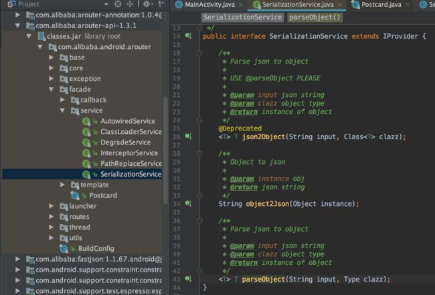The height and width of the screenshot is (295, 435).
Task: Click the implemented gutter icon on line 14
Action: tap(188, 35)
